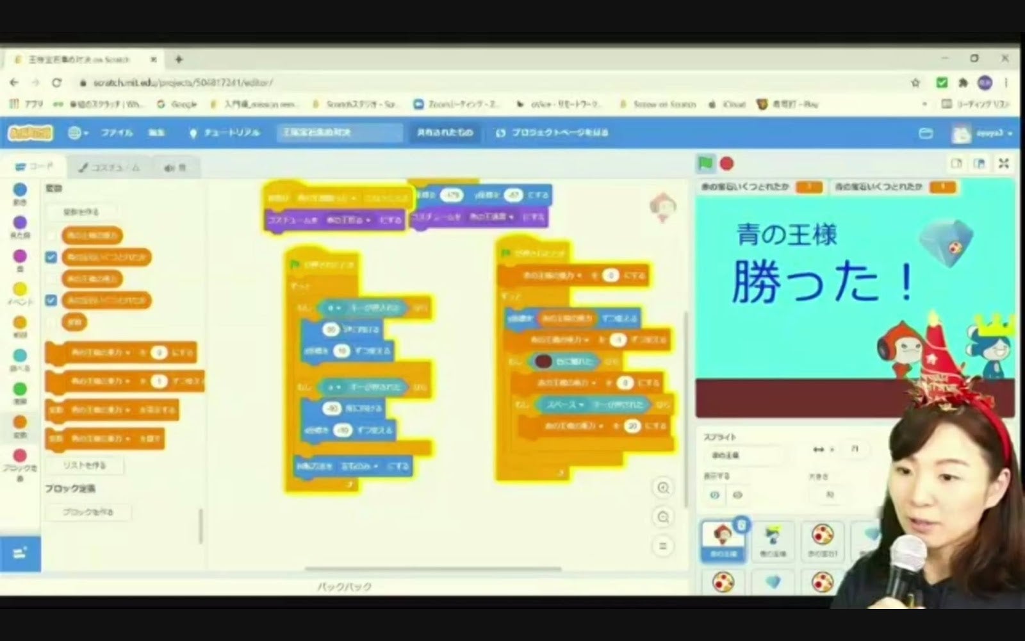Open the add extension button at bottom left
This screenshot has height=641, width=1025.
click(20, 553)
